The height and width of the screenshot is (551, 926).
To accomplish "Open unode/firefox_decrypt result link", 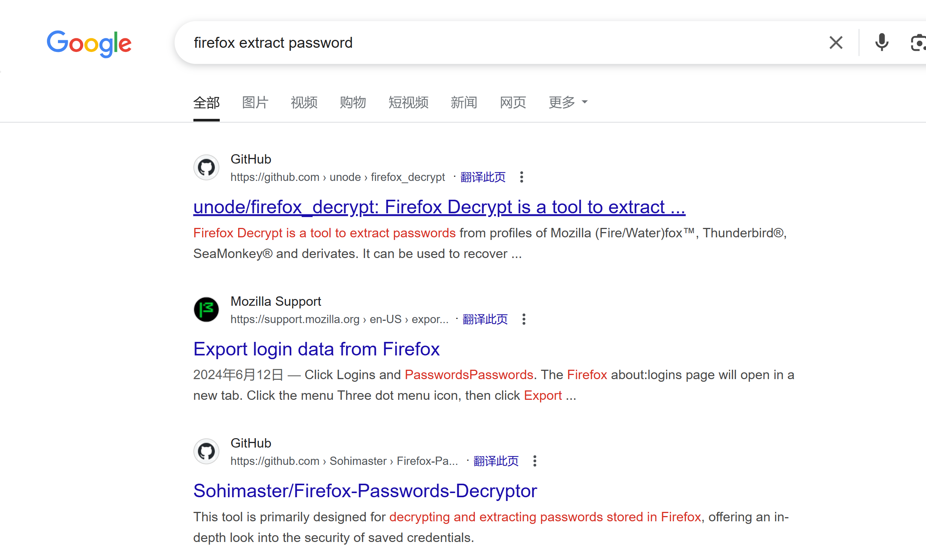I will (439, 207).
